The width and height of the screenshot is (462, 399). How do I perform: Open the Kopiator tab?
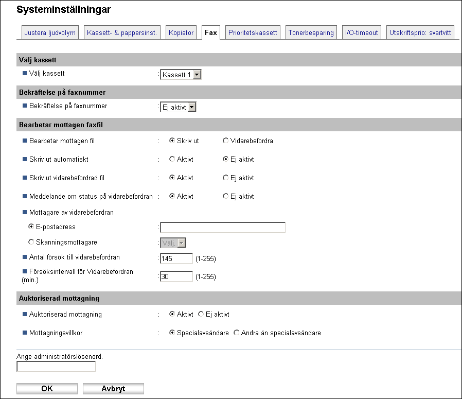point(181,32)
